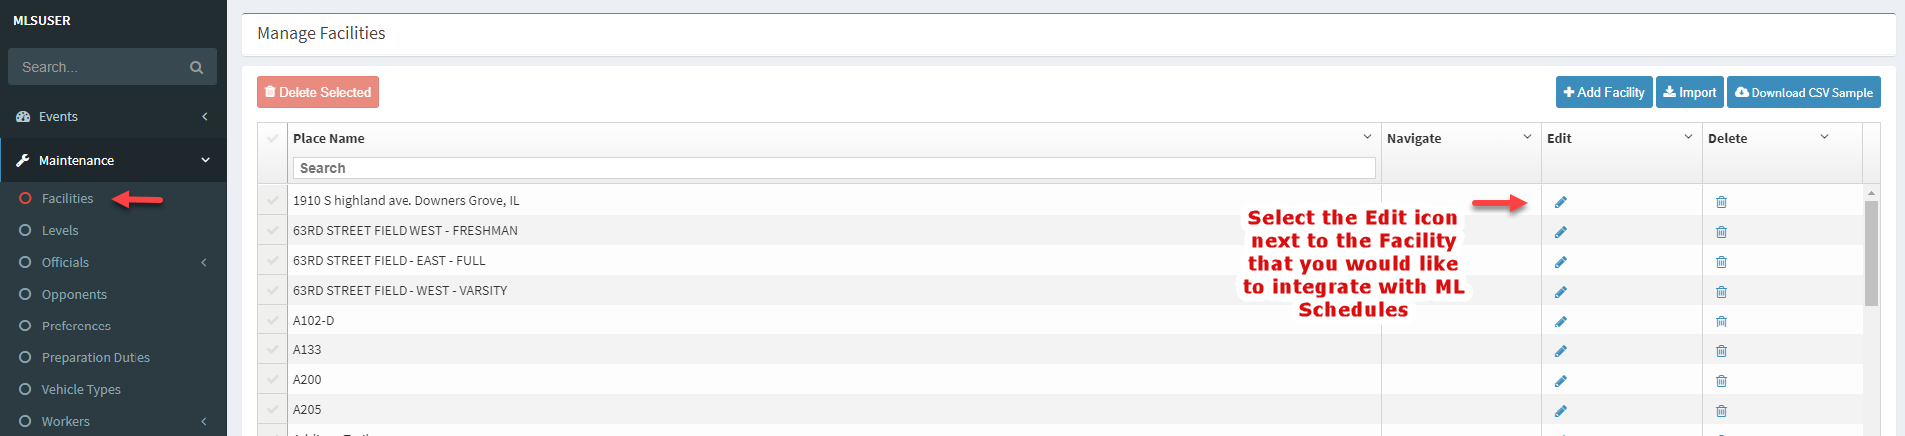Go to Preparation Duties in sidebar
This screenshot has width=1905, height=436.
(x=96, y=357)
